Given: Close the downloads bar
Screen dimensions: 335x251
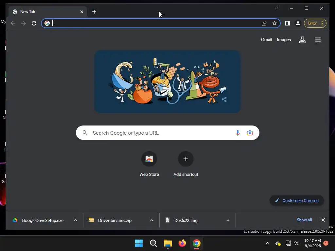Looking at the screenshot, I should [323, 220].
